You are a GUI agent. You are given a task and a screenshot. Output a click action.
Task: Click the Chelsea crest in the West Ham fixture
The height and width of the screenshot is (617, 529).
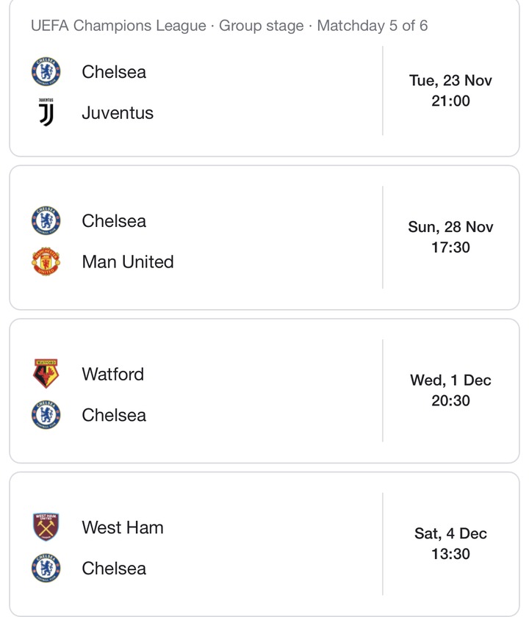point(46,568)
